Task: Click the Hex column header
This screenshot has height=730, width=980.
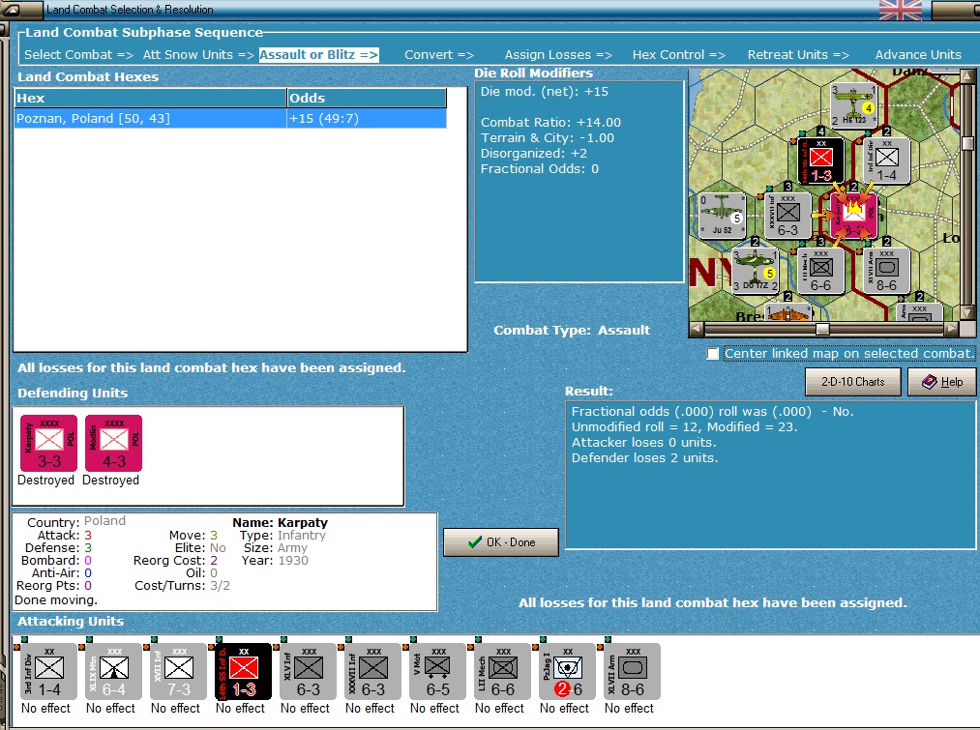Action: click(x=151, y=98)
